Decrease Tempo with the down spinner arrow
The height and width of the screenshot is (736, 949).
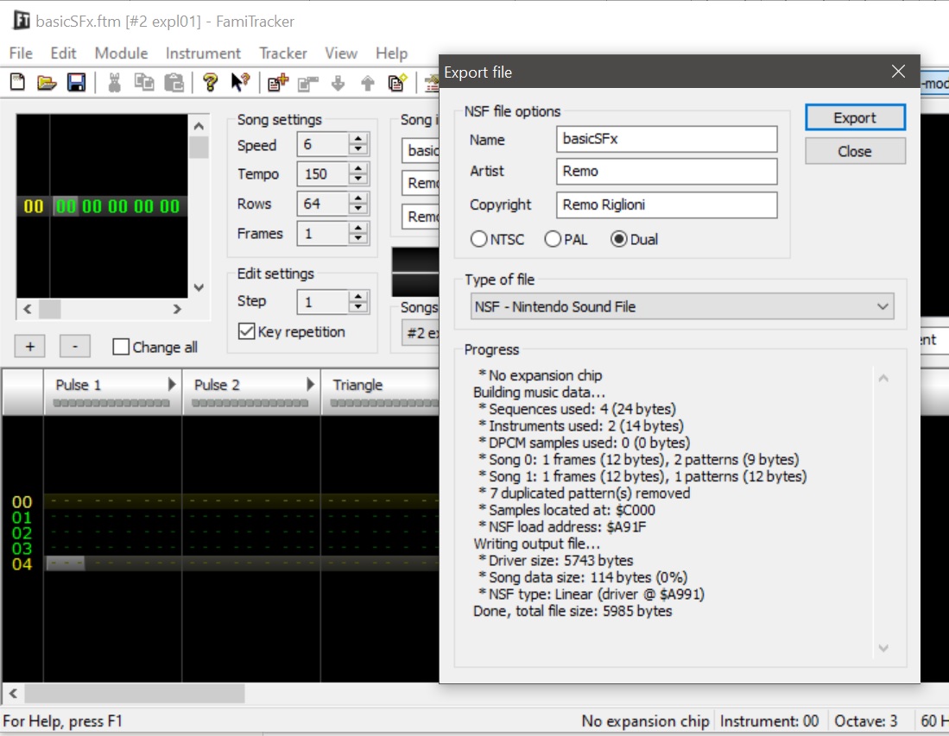pyautogui.click(x=358, y=179)
